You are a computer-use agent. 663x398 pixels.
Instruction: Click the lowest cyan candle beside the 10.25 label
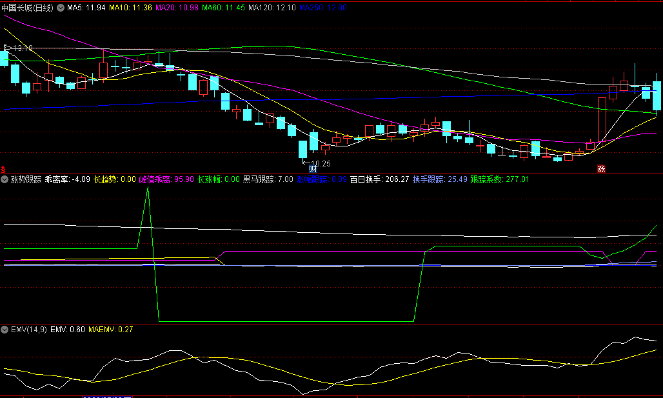pos(302,149)
